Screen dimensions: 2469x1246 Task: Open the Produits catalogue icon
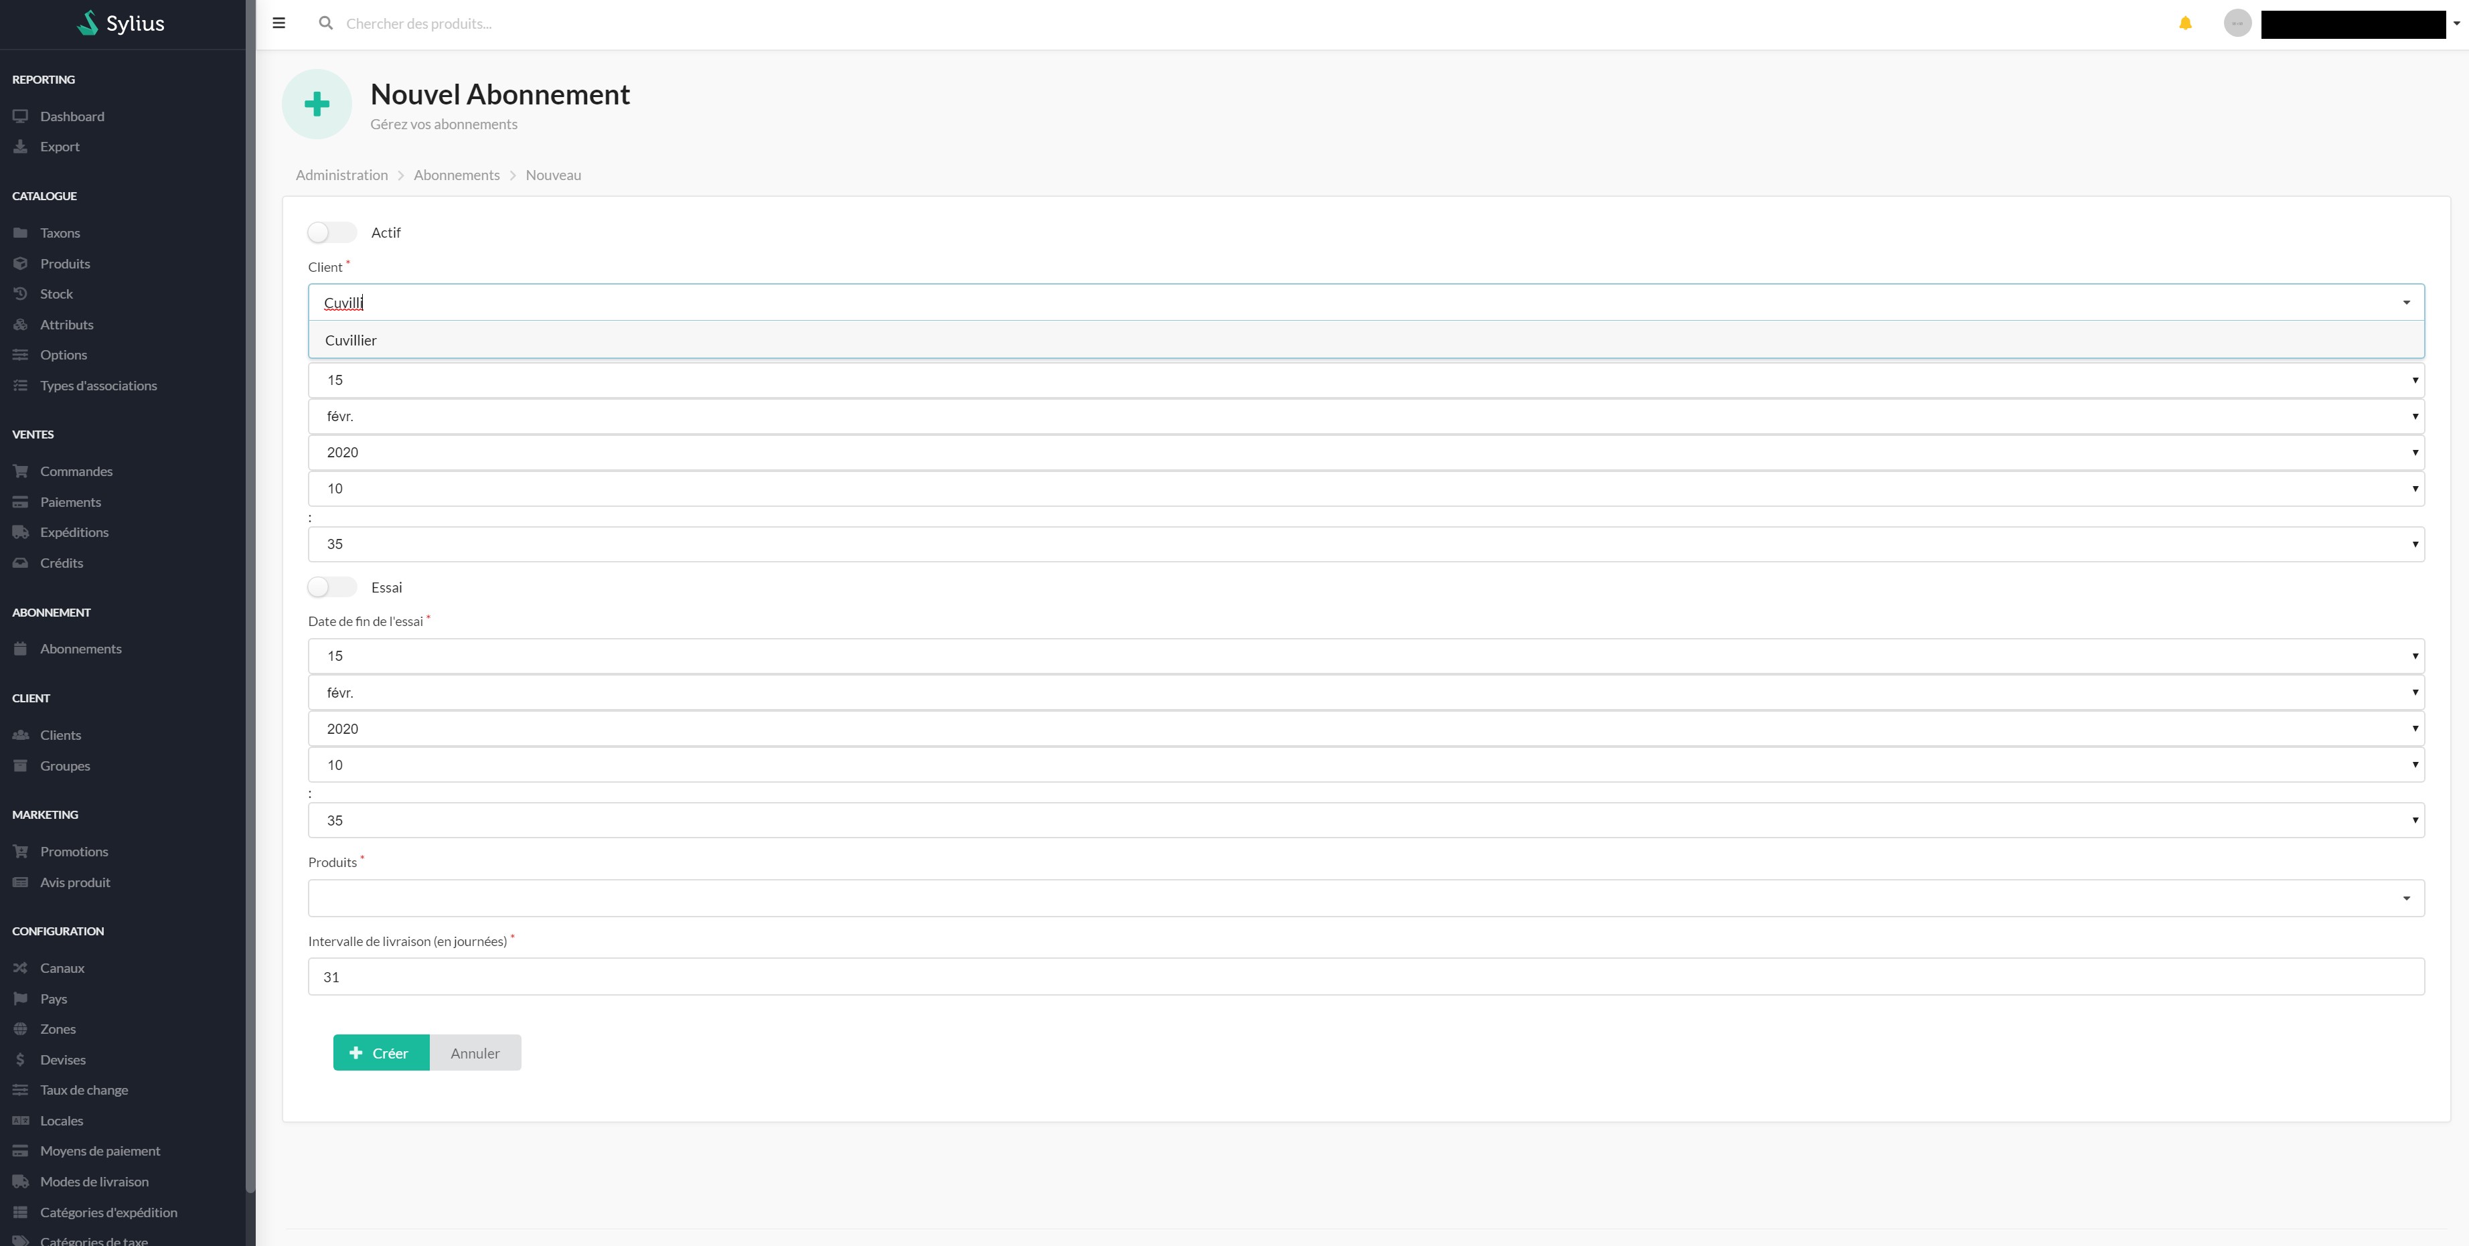tap(21, 262)
